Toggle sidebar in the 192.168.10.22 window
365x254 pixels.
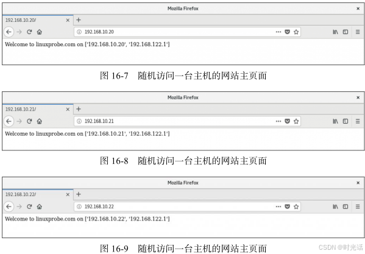click(x=346, y=206)
